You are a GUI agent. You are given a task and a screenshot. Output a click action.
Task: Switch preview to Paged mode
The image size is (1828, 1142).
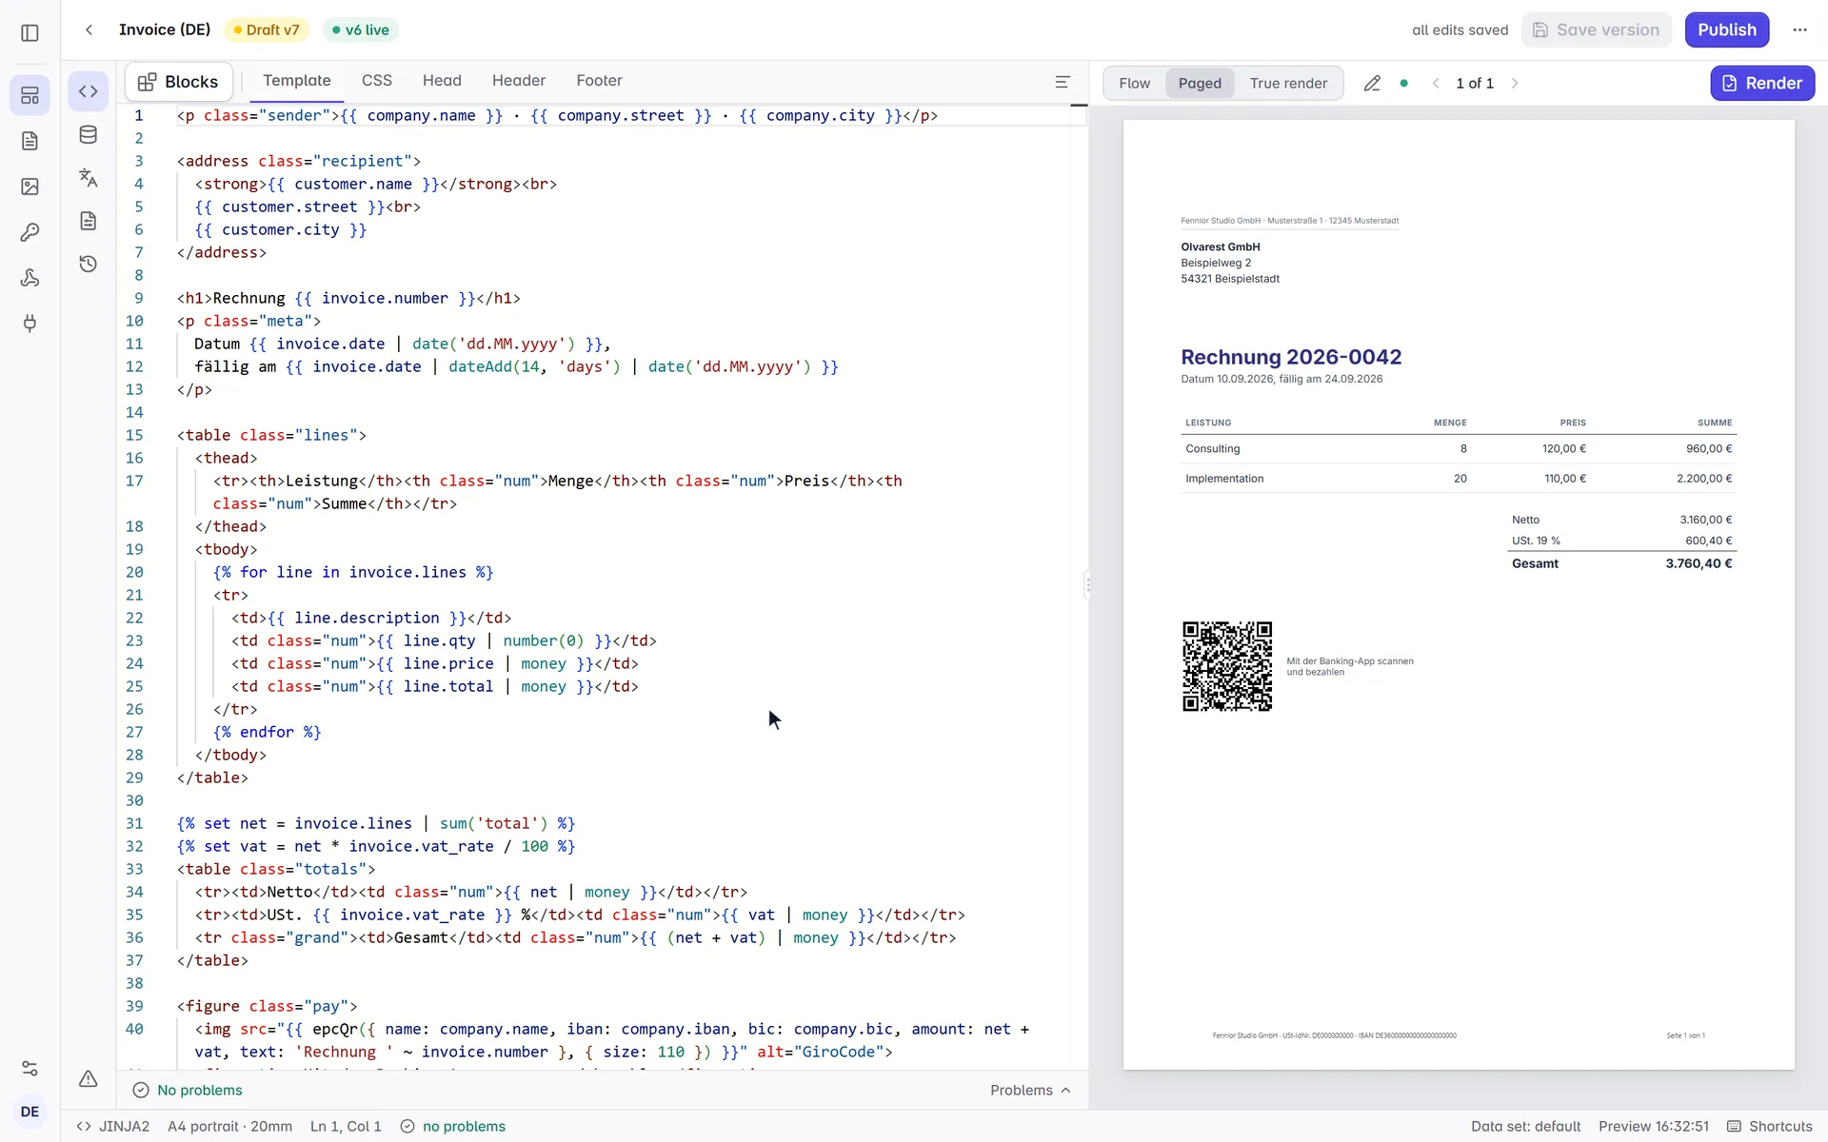pos(1200,84)
